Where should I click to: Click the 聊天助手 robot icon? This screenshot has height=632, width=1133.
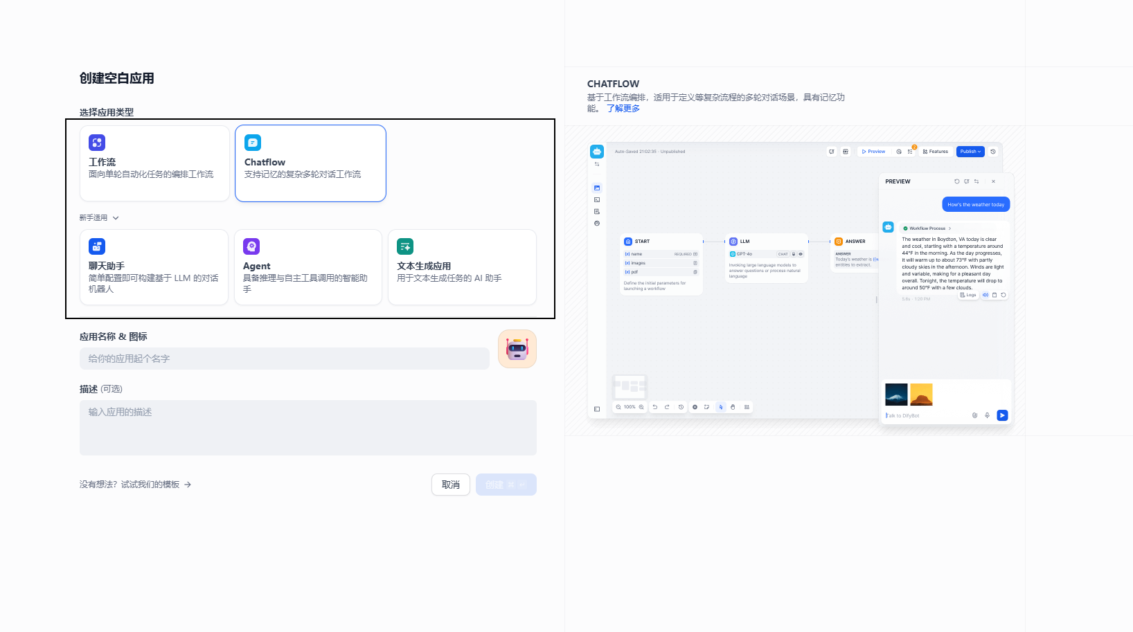point(97,246)
